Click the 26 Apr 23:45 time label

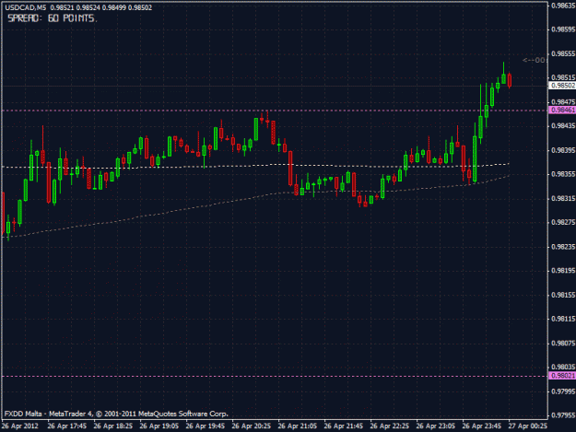pos(482,426)
